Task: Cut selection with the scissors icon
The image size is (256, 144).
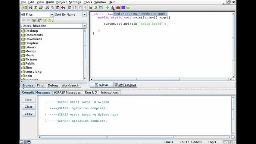Action: [x=47, y=7]
